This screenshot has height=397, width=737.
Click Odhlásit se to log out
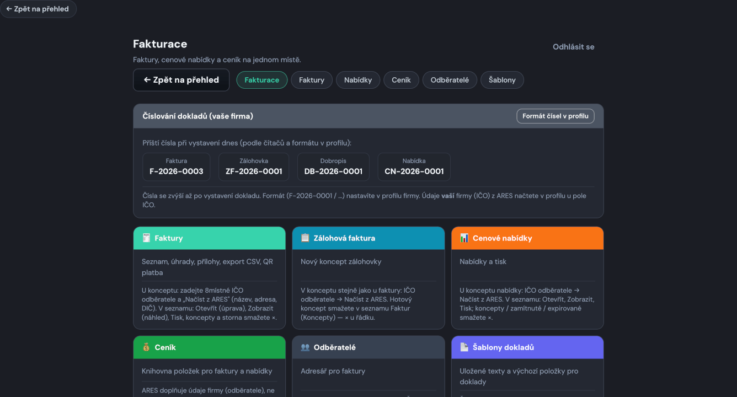pyautogui.click(x=573, y=47)
